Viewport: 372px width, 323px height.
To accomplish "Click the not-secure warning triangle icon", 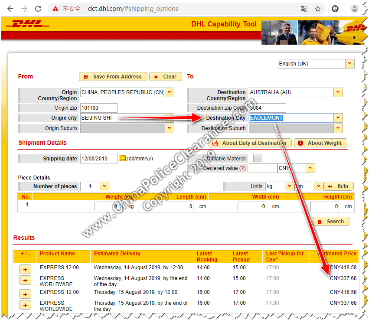I will [55, 9].
